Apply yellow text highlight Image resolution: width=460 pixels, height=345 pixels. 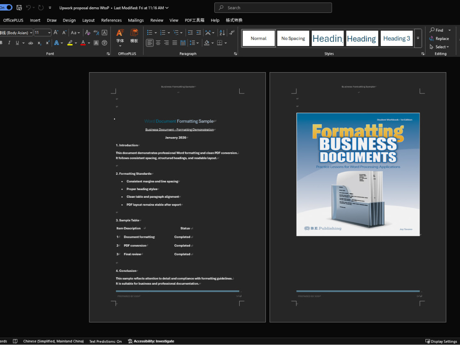(x=70, y=43)
